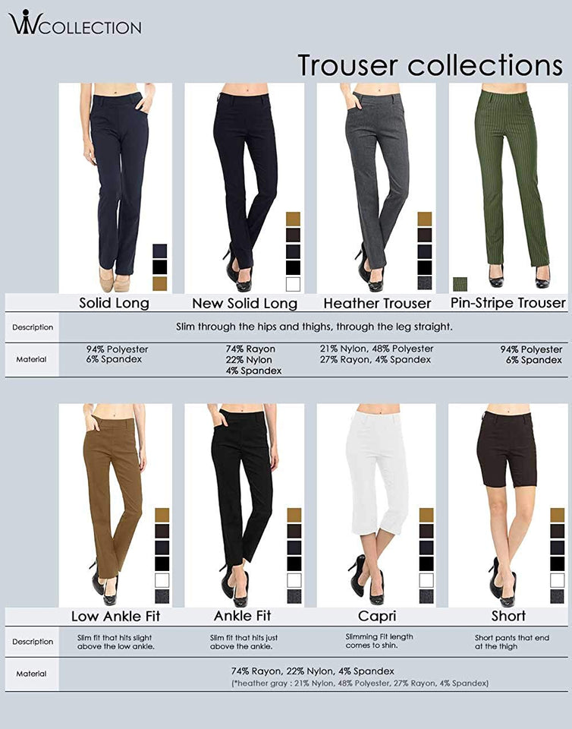Choose Ankle Fit heather gray swatch

pos(294,597)
